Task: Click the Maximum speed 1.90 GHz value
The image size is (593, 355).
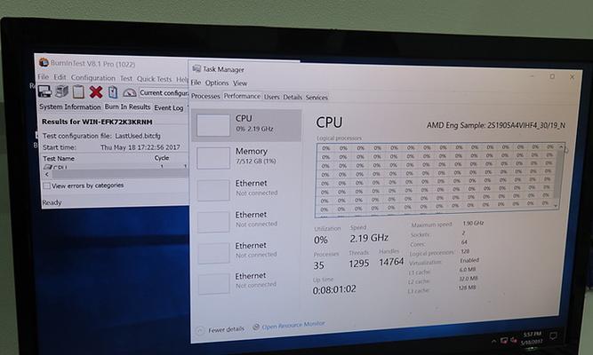Action: (x=473, y=223)
